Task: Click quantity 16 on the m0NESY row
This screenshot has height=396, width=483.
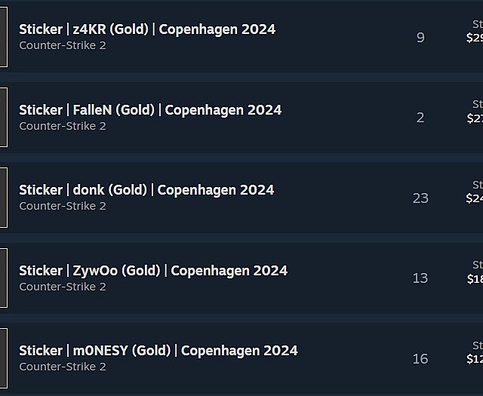Action: pos(420,358)
